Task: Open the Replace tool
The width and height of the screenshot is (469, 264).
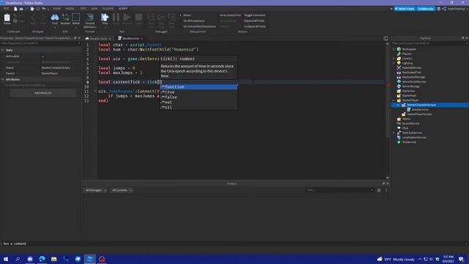Action: click(65, 18)
